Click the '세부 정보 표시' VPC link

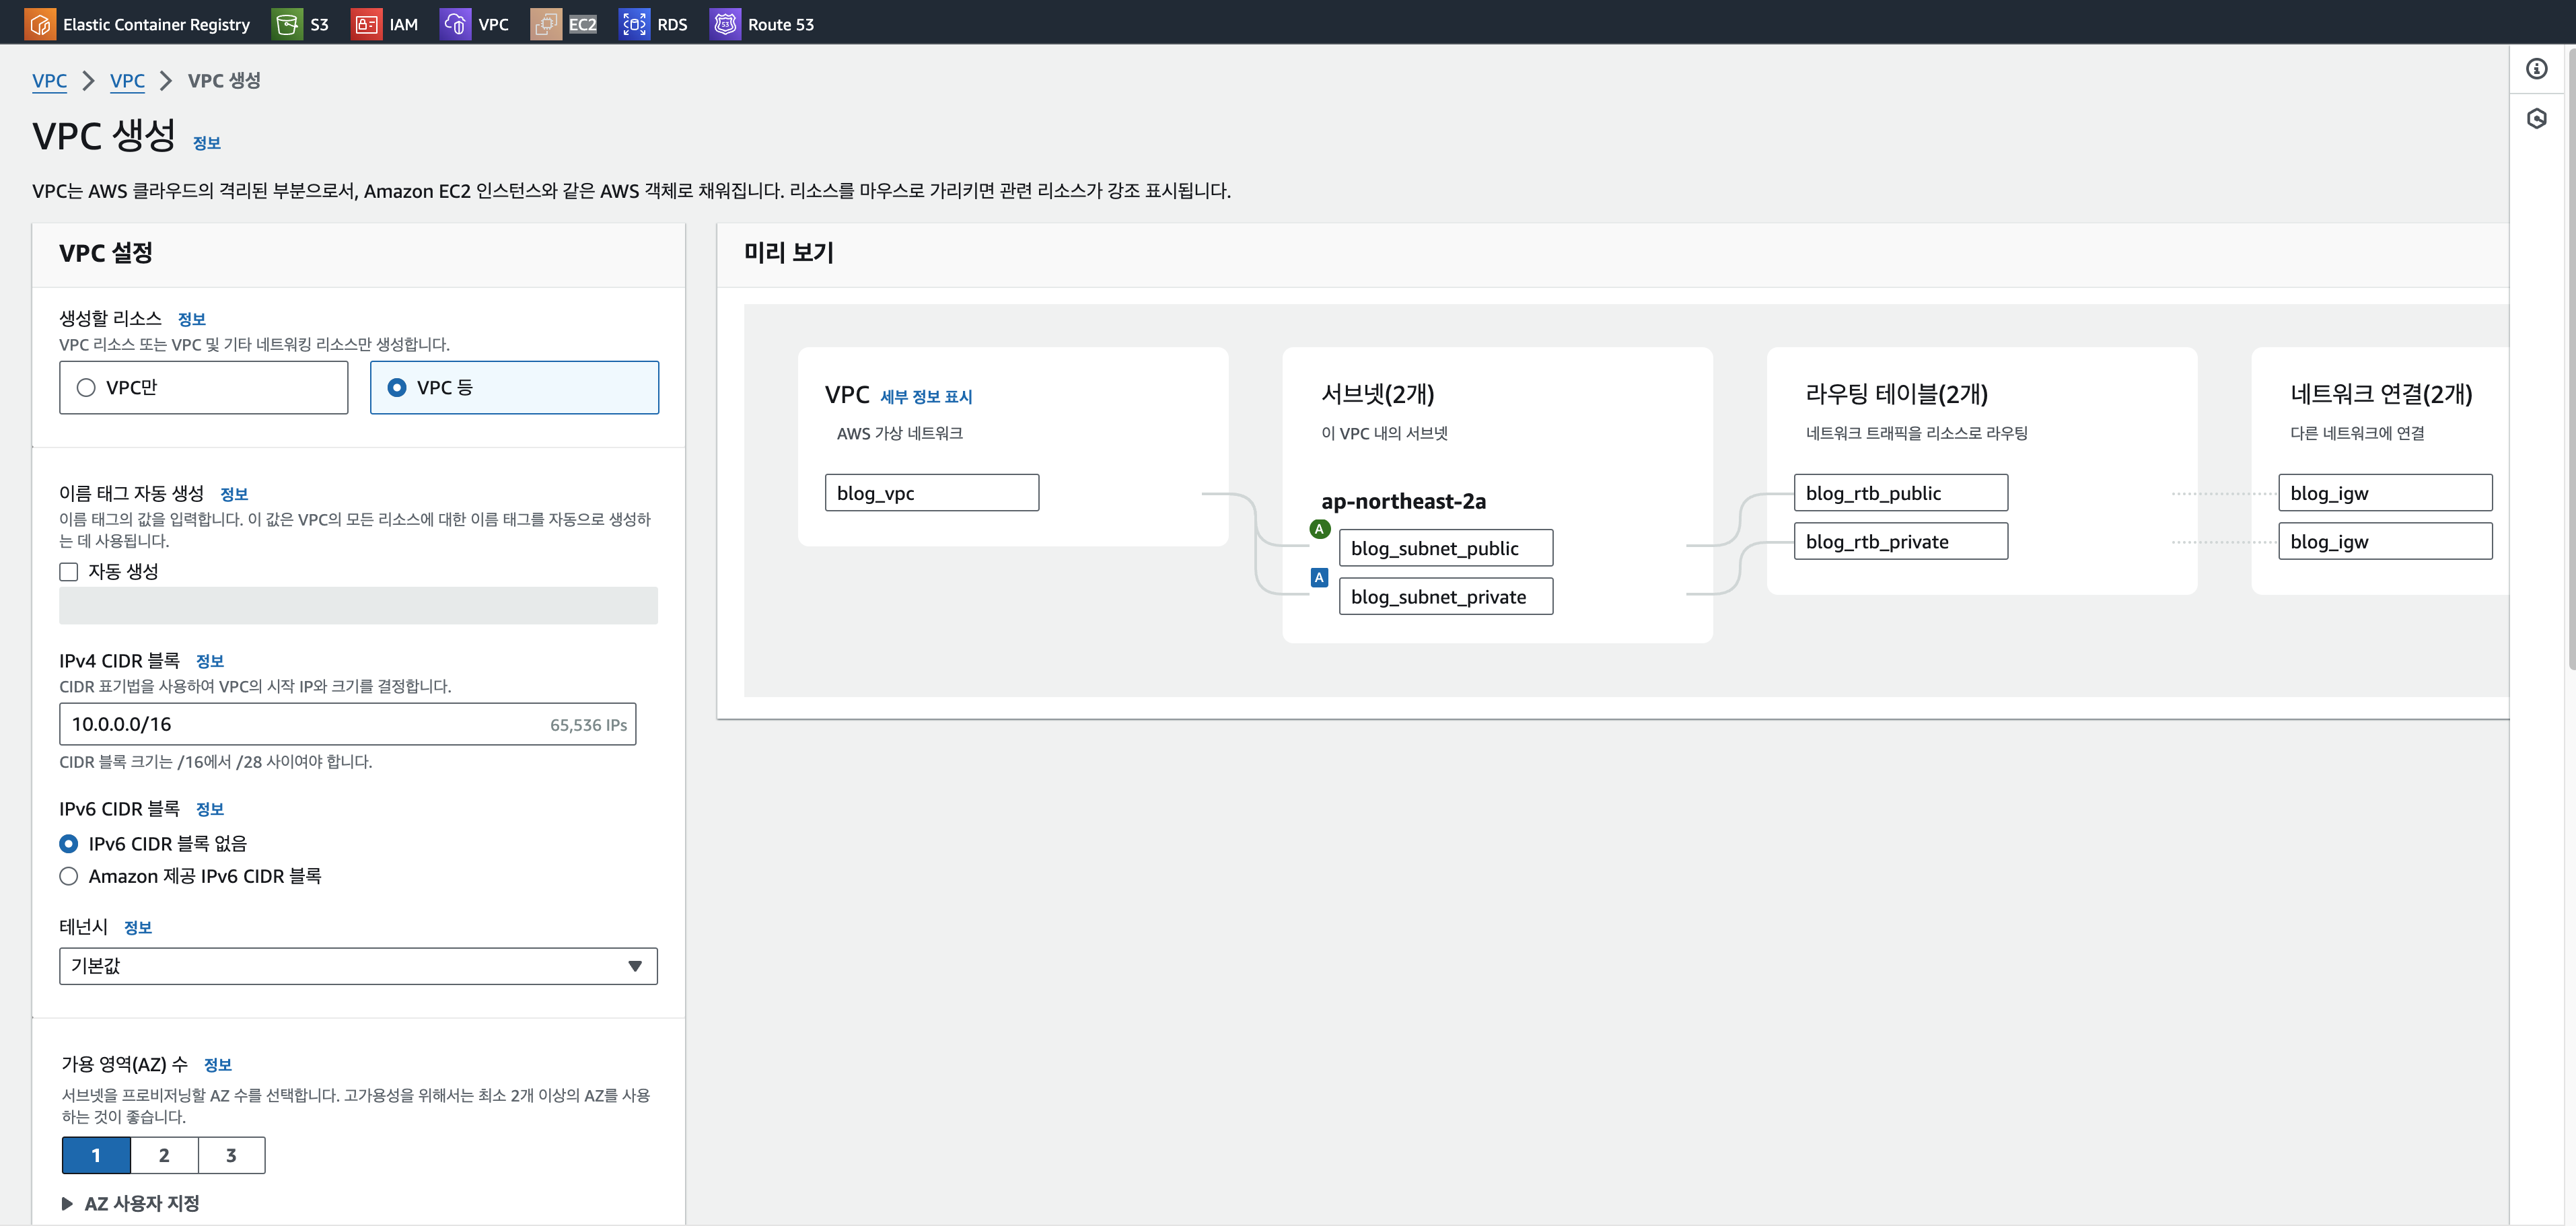[x=925, y=397]
